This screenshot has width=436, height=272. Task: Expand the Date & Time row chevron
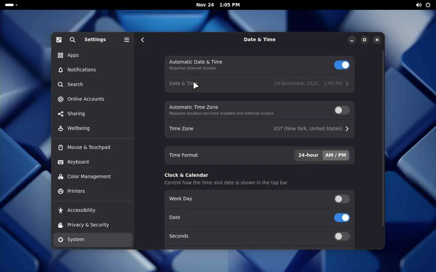coord(347,84)
